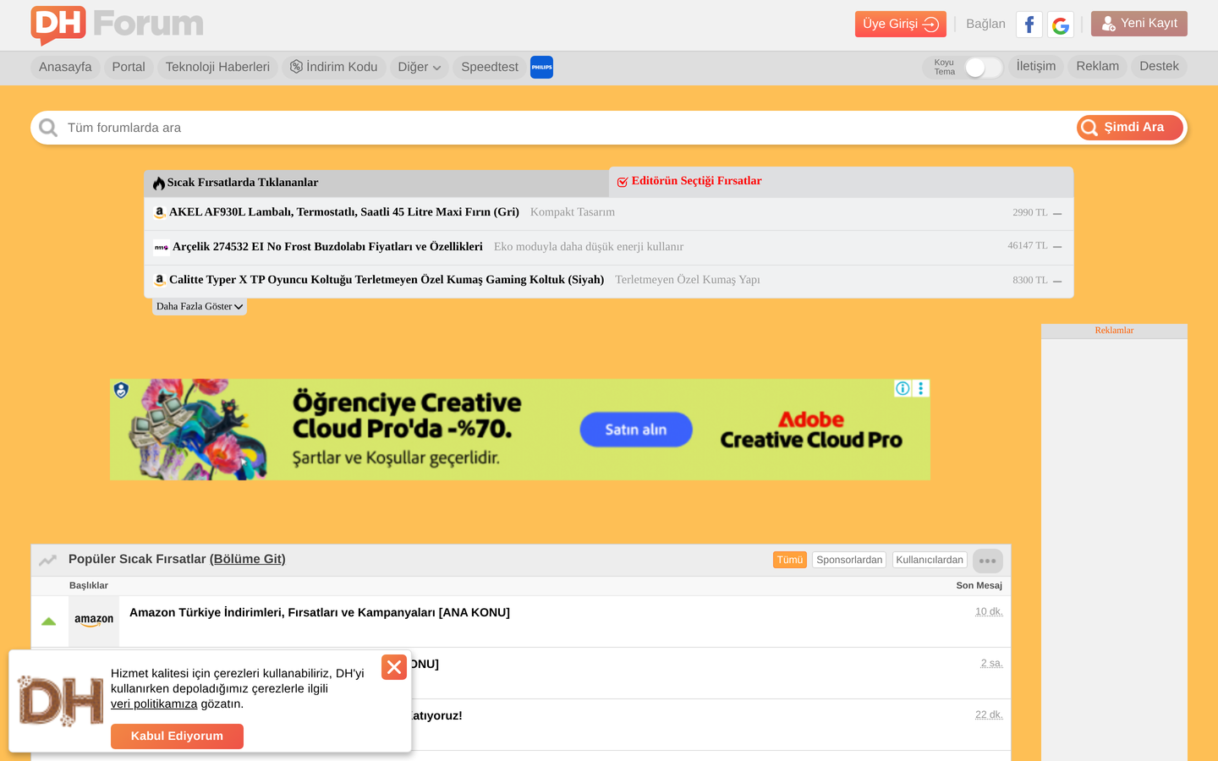Click the 2990 TL price

click(1030, 213)
